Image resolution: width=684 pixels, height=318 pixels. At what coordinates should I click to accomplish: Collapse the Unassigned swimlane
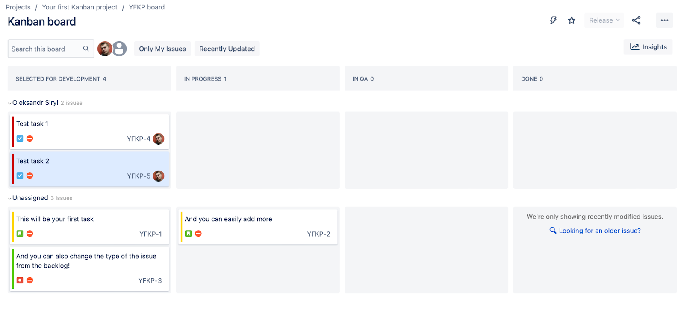[x=10, y=198]
